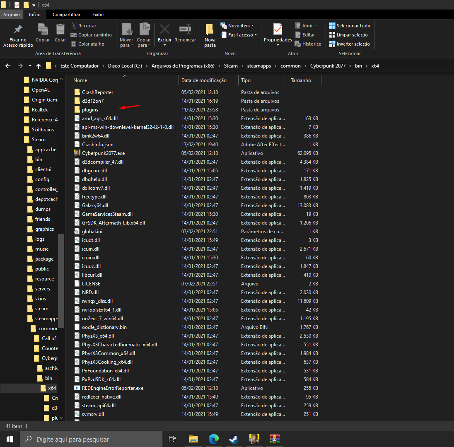Select the plugins folder
Screen dimensions: 454x447
click(x=90, y=110)
